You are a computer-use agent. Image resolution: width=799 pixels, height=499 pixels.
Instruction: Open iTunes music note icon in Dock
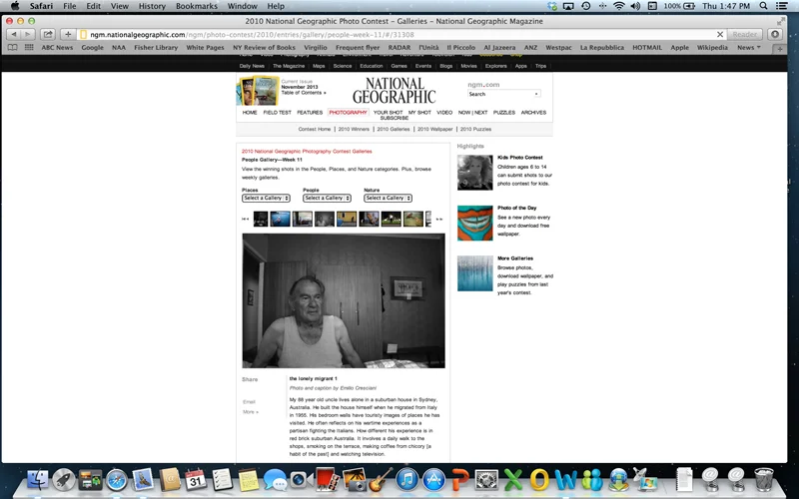click(x=406, y=480)
